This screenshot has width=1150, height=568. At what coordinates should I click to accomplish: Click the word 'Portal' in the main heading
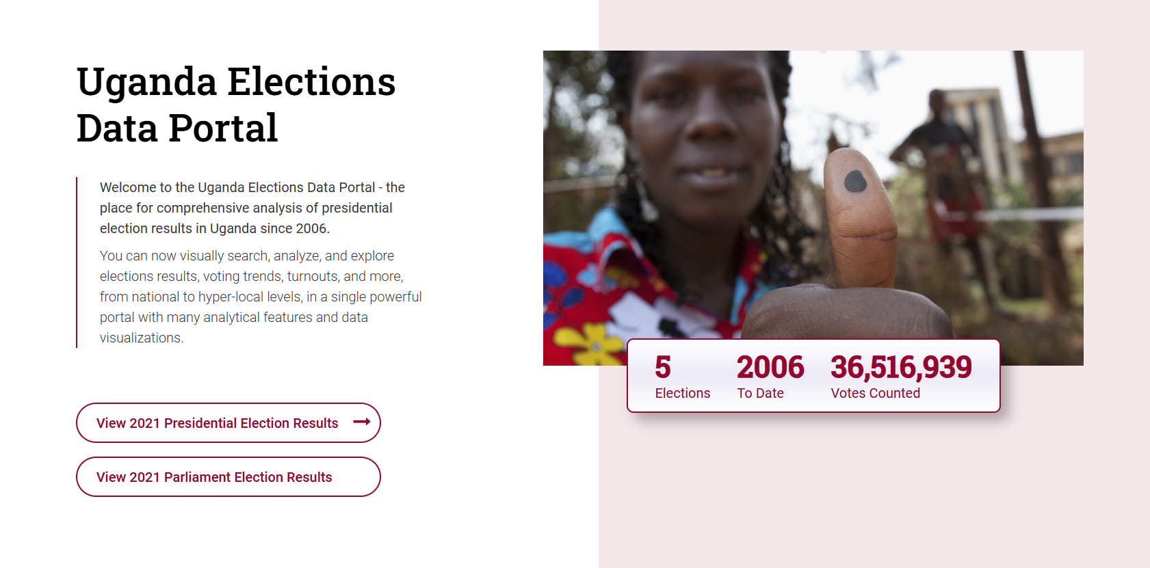tap(223, 128)
